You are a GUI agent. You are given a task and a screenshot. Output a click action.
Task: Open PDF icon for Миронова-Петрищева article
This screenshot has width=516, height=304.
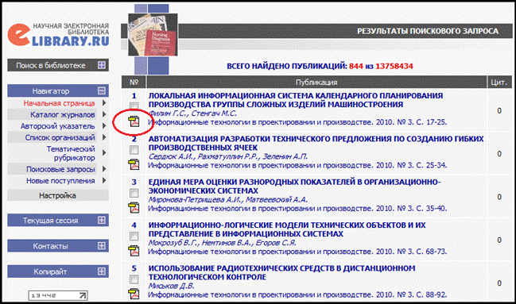pyautogui.click(x=134, y=207)
